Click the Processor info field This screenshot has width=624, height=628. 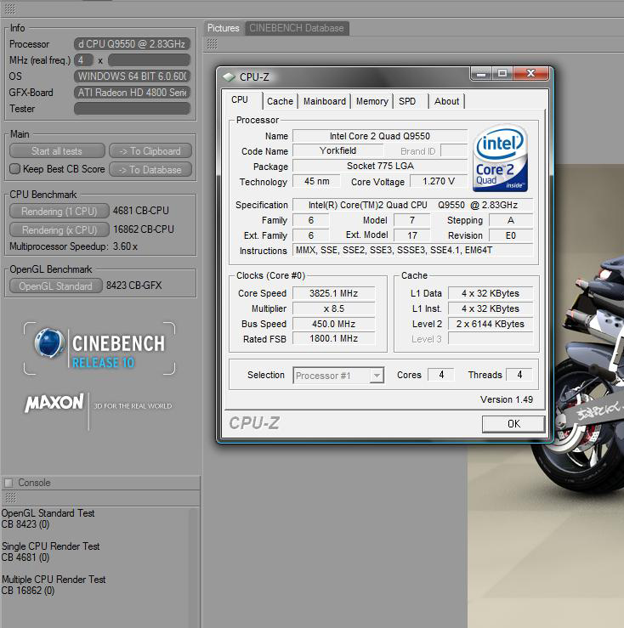click(132, 43)
